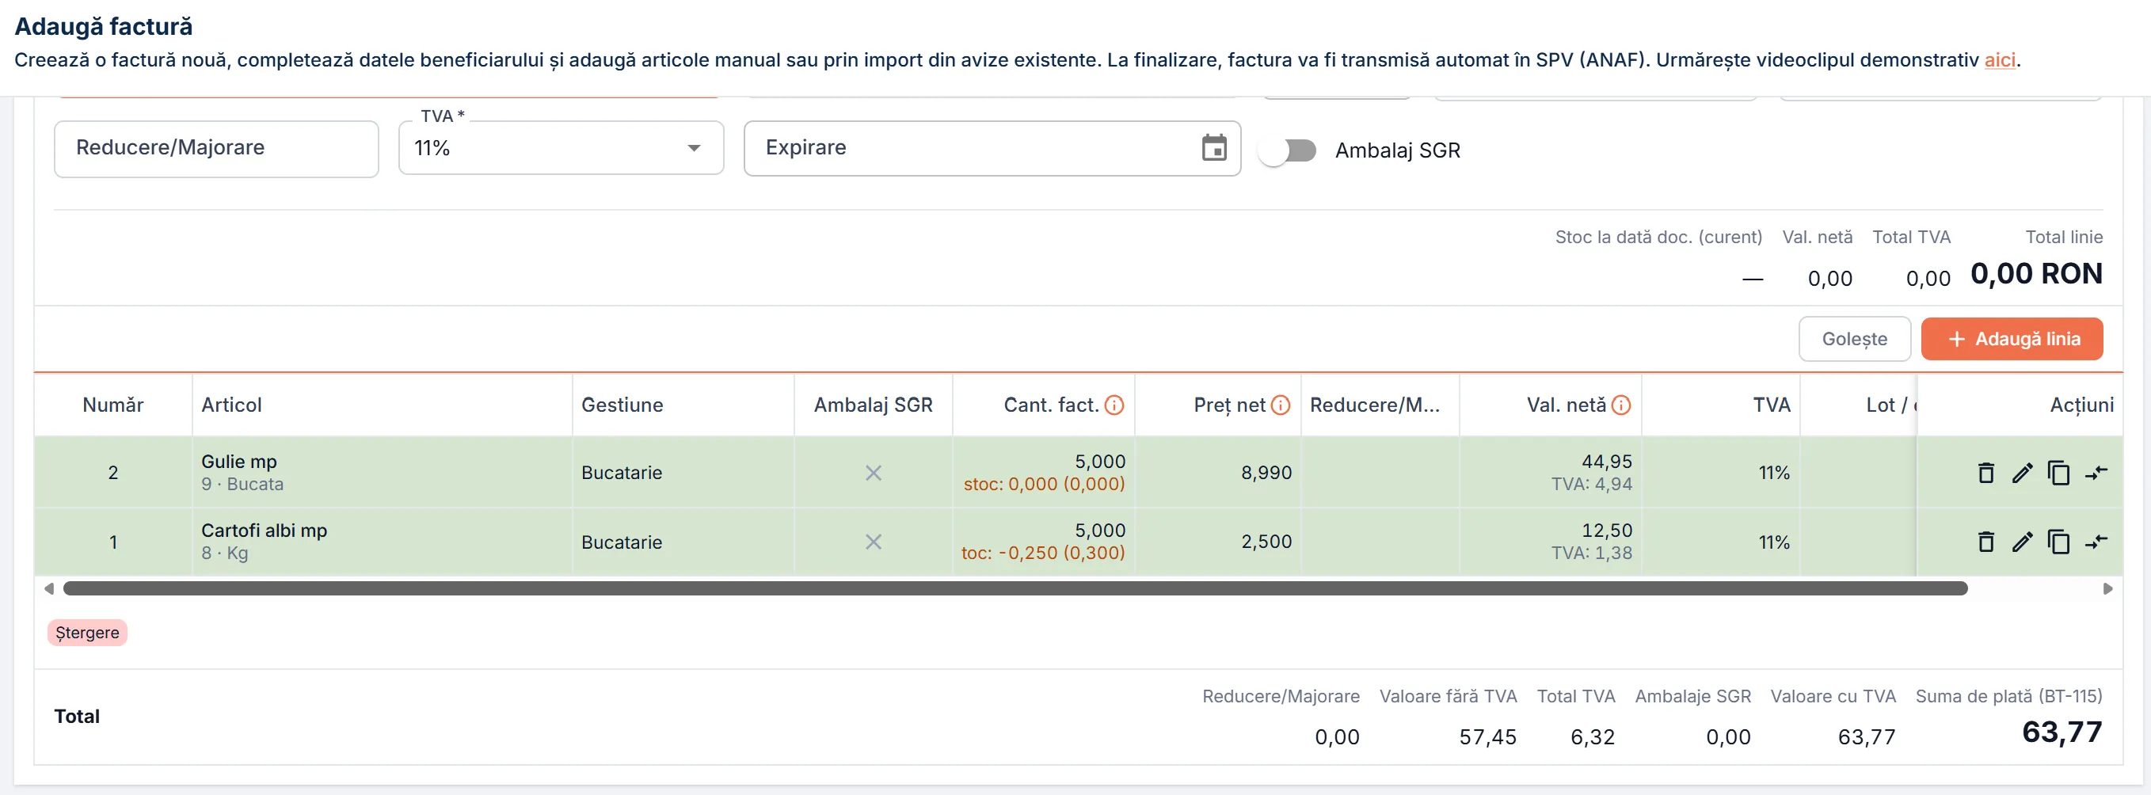Screen dimensions: 2151x795
Task: Click the 57,45 Valoare fără TVA total
Action: coord(1487,737)
